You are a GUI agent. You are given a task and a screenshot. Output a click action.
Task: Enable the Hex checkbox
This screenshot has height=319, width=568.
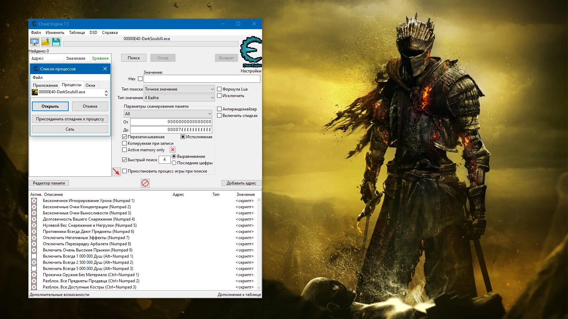(x=140, y=79)
